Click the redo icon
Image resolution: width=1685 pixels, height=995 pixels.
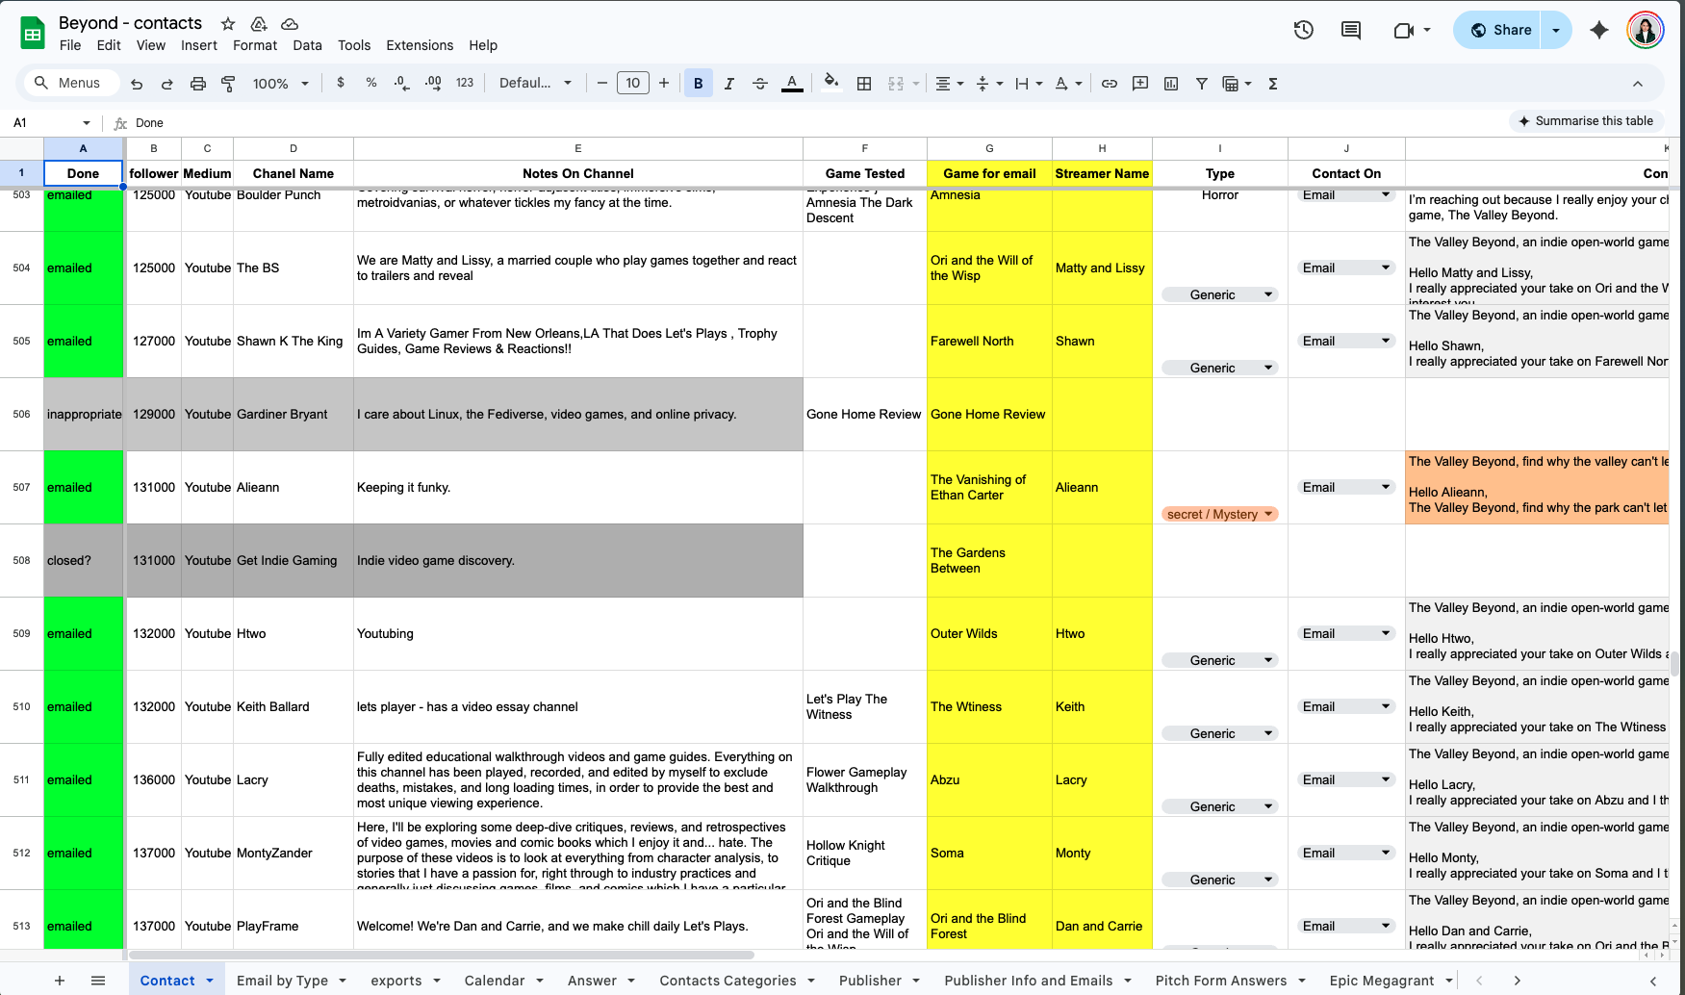tap(167, 84)
